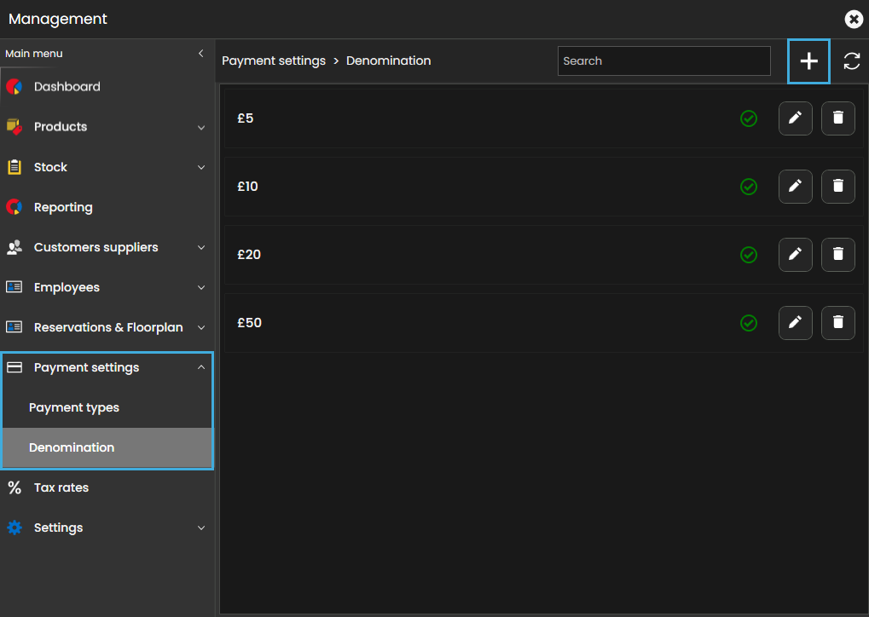Toggle the enabled checkmark on £50 row
Viewport: 869px width, 617px height.
pyautogui.click(x=749, y=323)
